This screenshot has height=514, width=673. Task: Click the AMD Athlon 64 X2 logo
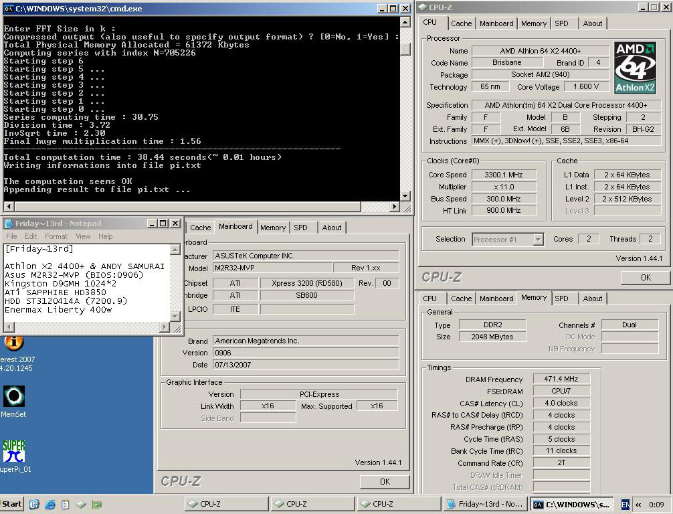(x=635, y=68)
